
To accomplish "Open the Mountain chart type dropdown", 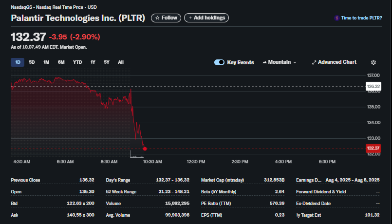I will click(x=279, y=62).
